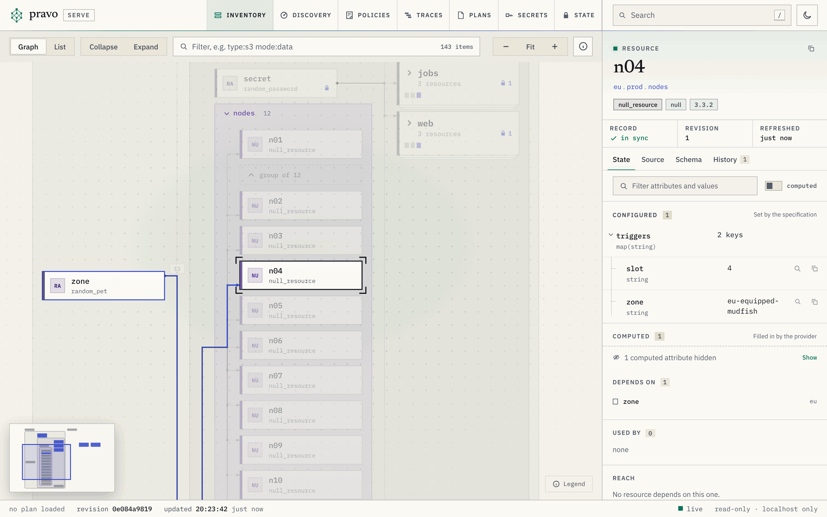The height and width of the screenshot is (517, 827).
Task: Open the Policies section
Action: (368, 15)
